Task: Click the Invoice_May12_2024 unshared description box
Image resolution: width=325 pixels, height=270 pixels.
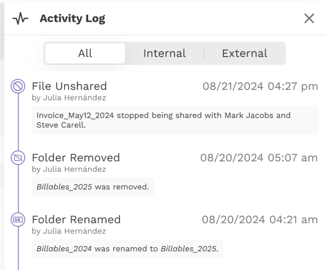Action: [175, 120]
